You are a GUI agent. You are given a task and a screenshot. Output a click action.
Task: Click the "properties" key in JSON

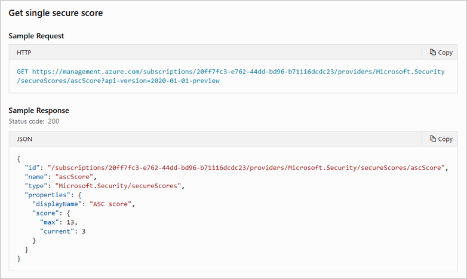[48, 195]
